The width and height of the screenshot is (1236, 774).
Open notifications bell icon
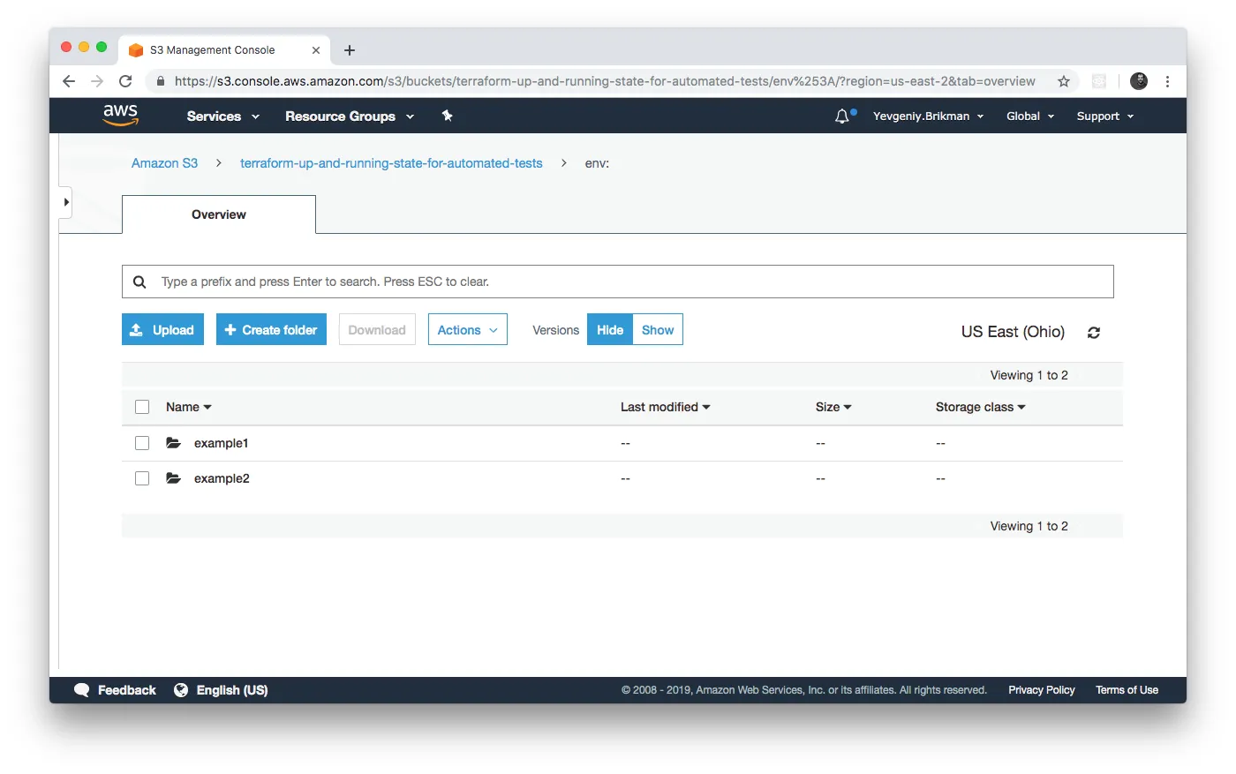842,116
